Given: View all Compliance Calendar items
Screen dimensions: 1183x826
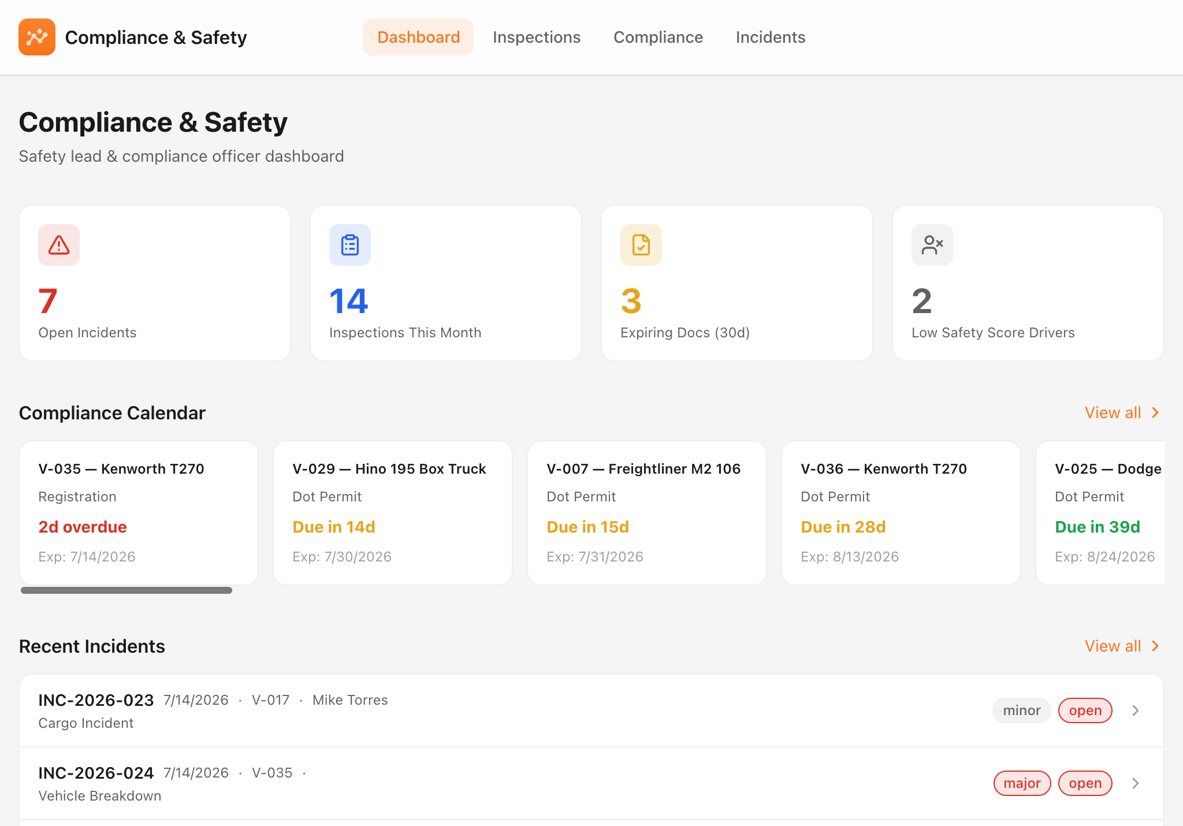Looking at the screenshot, I should coord(1122,413).
